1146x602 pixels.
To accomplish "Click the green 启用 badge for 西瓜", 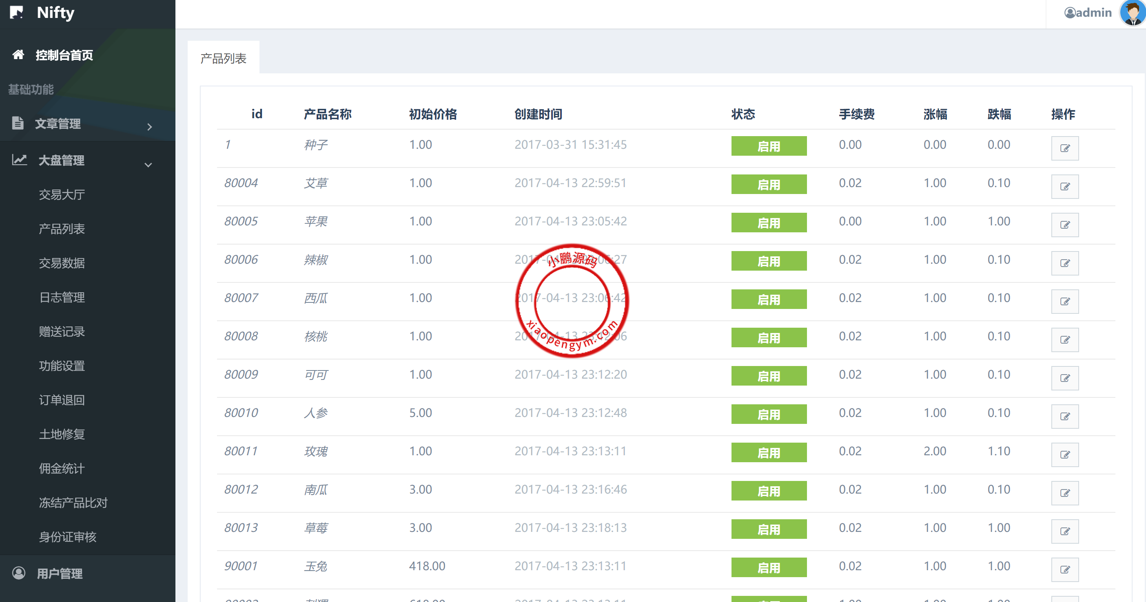I will (768, 300).
